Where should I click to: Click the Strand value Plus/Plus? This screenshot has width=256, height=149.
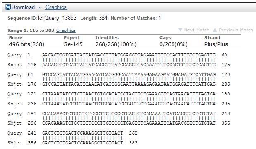(216, 44)
